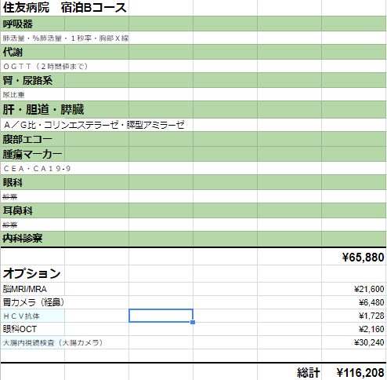
Task: Click the 代謝 header cell
Action: pyautogui.click(x=33, y=52)
